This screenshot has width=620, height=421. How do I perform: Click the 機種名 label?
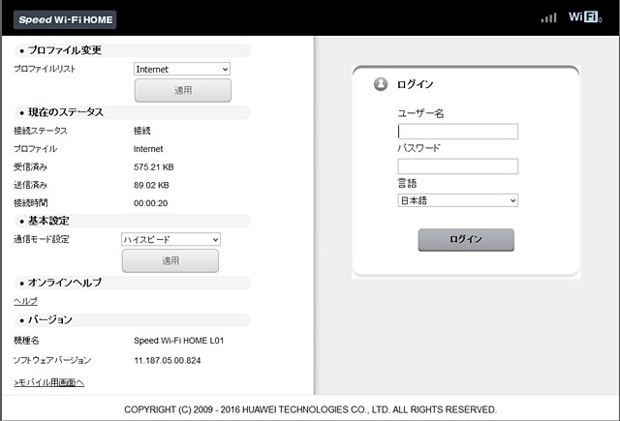coord(26,341)
